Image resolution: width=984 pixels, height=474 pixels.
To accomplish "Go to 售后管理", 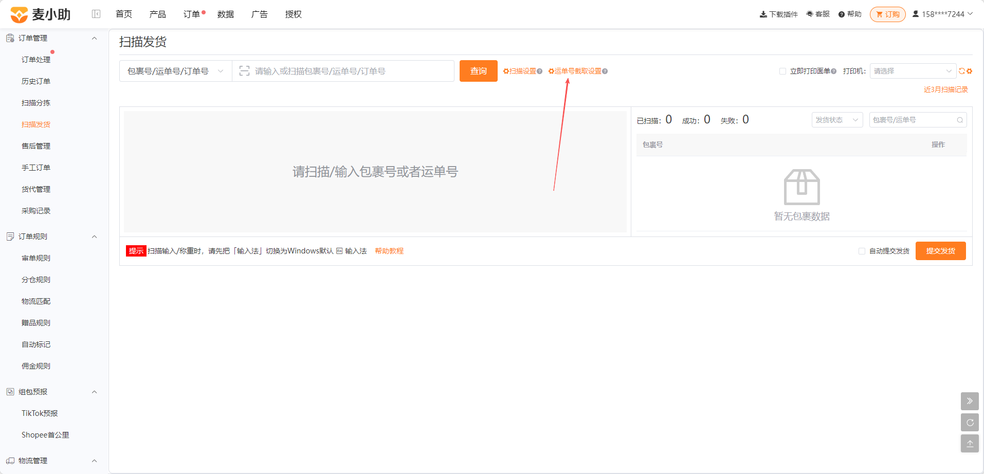I will (x=36, y=146).
